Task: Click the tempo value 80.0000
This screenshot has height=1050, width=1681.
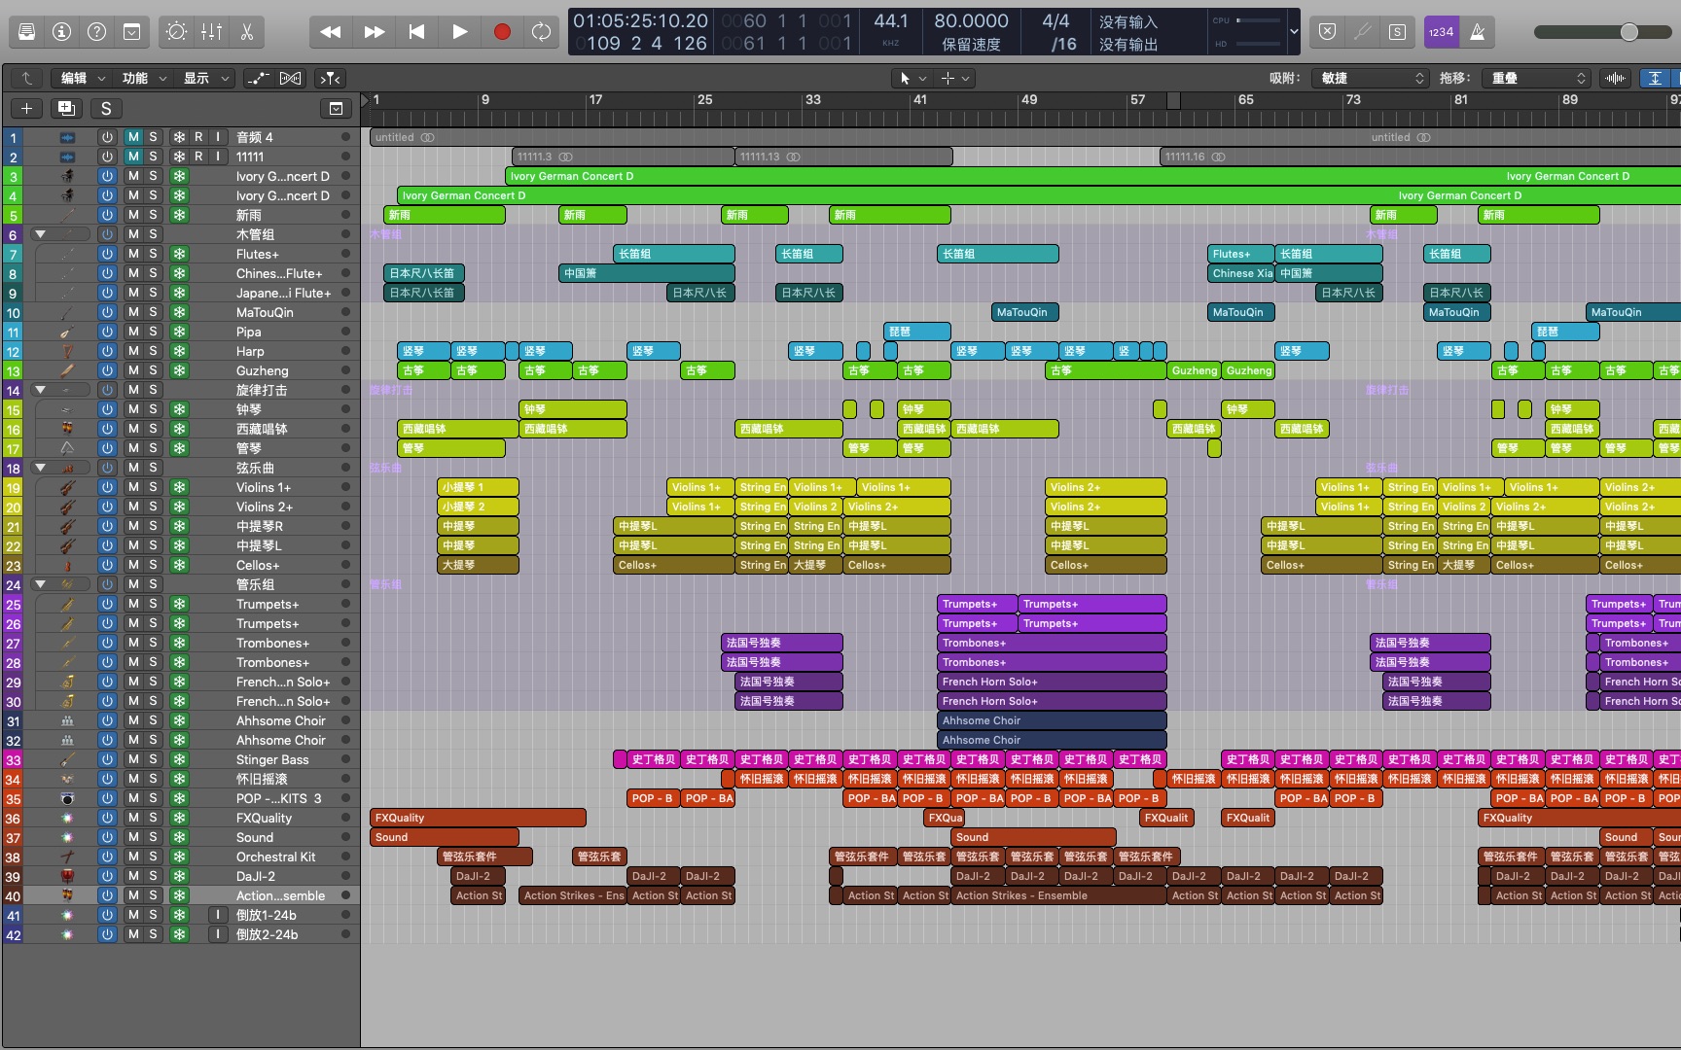Action: tap(971, 21)
